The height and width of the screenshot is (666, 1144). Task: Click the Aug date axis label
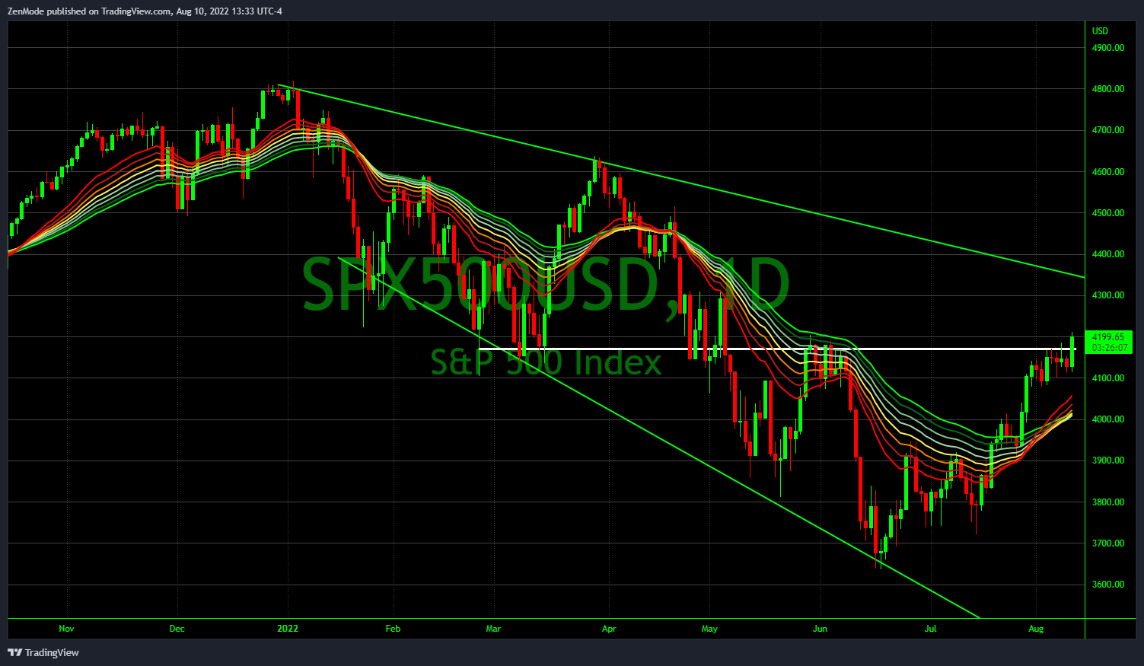click(1035, 629)
